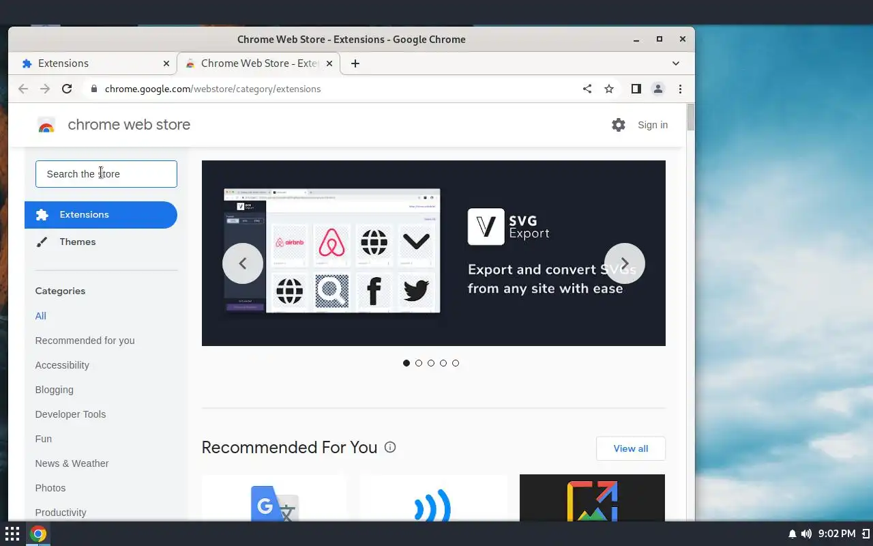
Task: Click the Chrome icon in taskbar
Action: tap(38, 534)
